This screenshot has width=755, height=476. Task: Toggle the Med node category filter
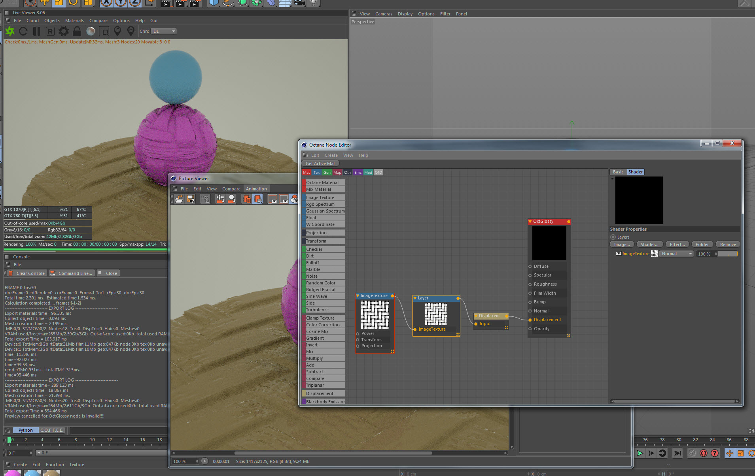(368, 173)
